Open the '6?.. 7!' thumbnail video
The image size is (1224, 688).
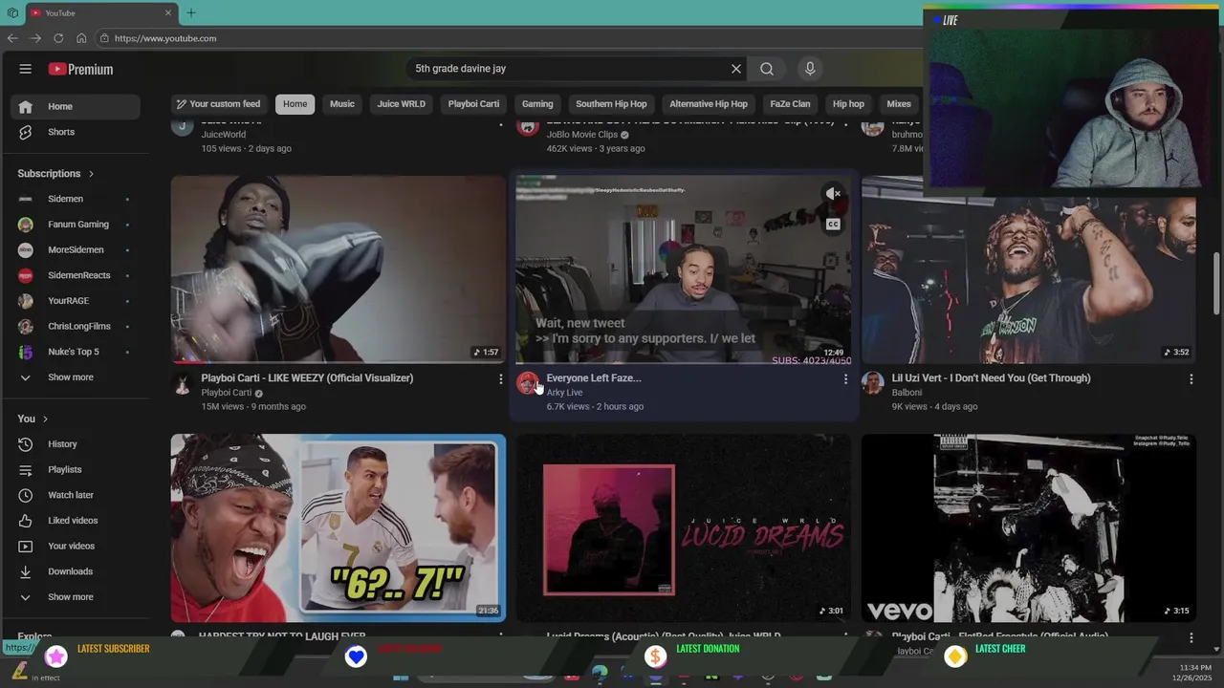(338, 528)
